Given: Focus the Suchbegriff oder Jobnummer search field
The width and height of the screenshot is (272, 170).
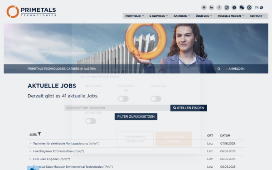Looking at the screenshot, I should point(117,108).
